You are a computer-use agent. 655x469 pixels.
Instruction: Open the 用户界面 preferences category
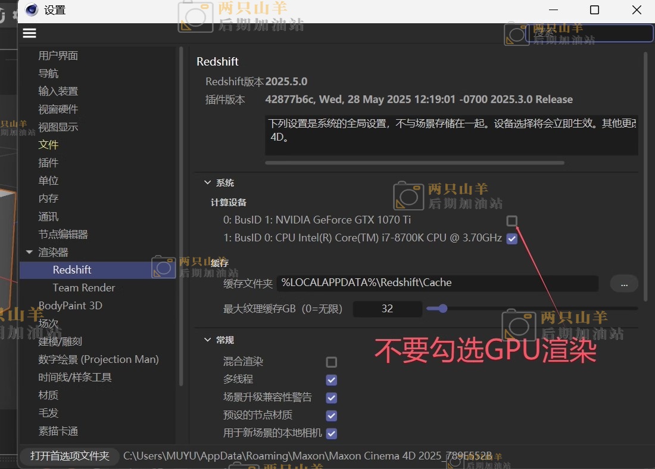58,56
